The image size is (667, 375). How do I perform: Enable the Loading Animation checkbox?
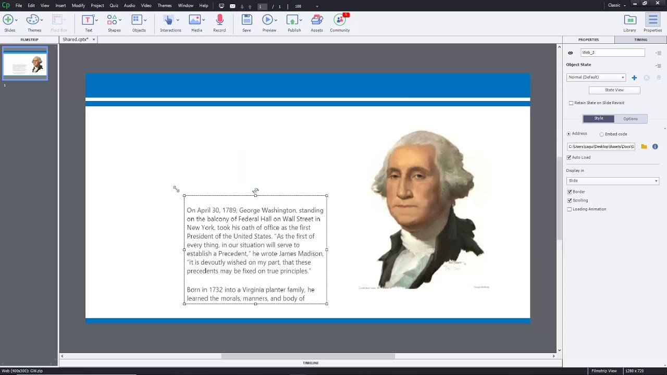(570, 209)
